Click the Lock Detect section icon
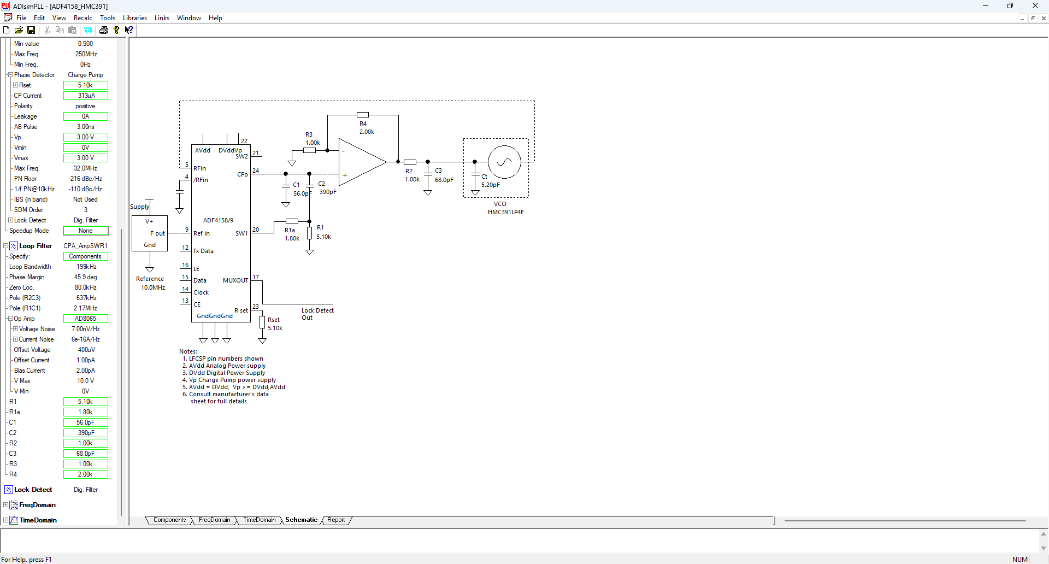This screenshot has height=564, width=1049. [x=9, y=490]
